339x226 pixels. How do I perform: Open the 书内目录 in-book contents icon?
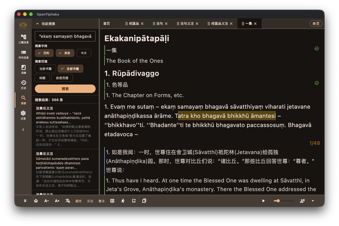(23, 54)
